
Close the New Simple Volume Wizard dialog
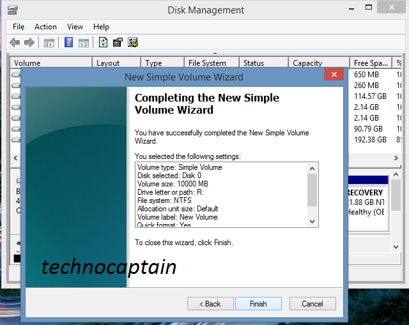tap(334, 74)
